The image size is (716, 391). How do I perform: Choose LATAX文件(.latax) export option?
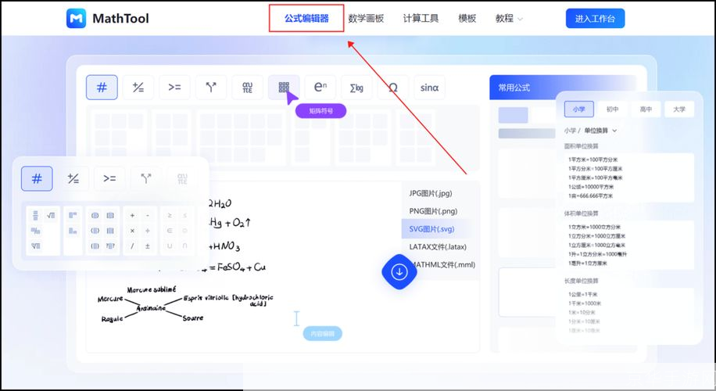438,246
